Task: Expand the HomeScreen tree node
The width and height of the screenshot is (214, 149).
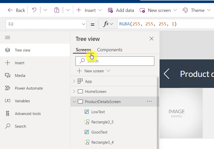Action: pyautogui.click(x=74, y=91)
